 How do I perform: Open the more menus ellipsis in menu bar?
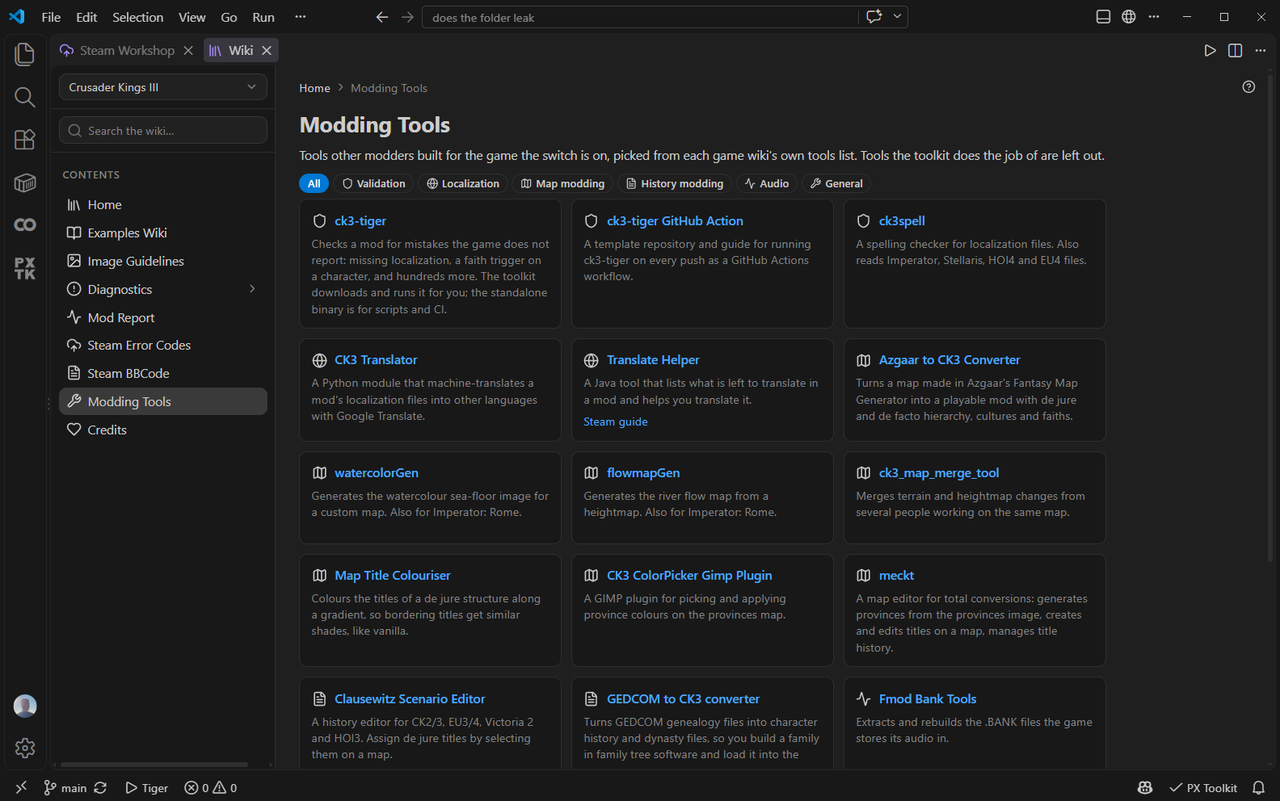click(x=301, y=17)
